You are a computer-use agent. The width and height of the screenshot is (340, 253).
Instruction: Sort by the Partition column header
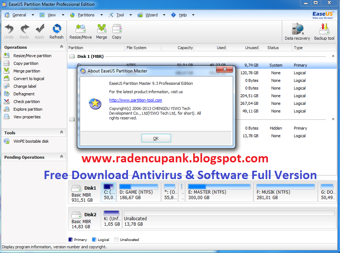click(x=96, y=48)
